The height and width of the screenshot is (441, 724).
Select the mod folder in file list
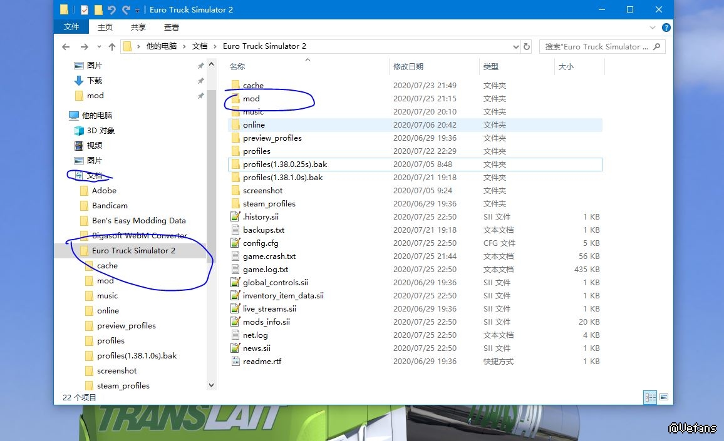point(251,99)
